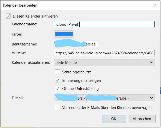Pick a calendar color via the blue swatch
Viewport: 161px width, 128px height.
tap(64, 34)
